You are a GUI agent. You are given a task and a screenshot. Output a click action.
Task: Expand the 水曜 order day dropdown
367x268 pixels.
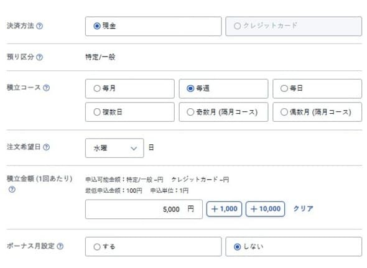point(114,148)
